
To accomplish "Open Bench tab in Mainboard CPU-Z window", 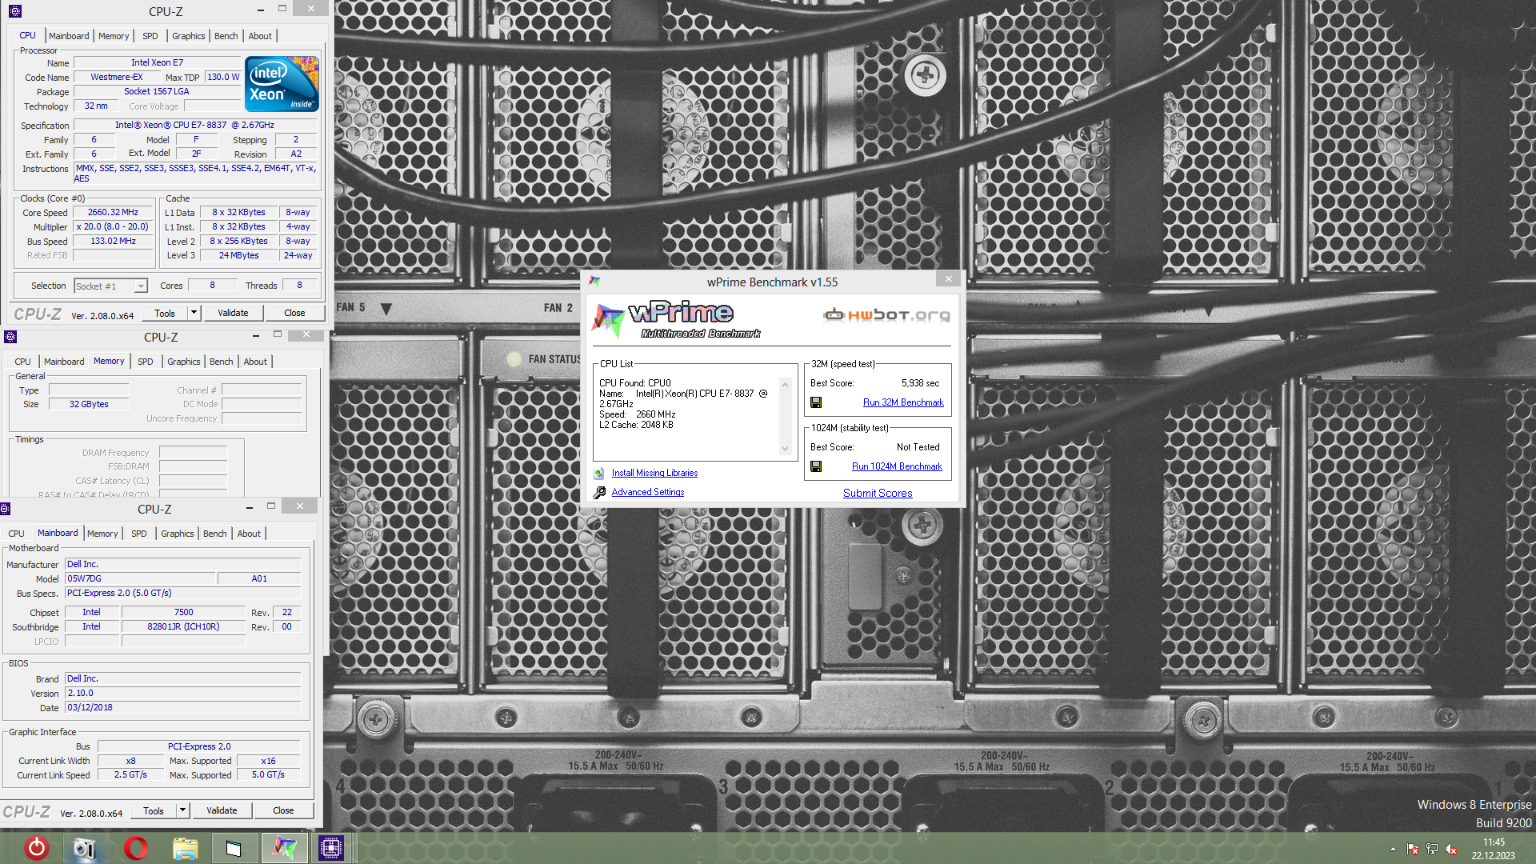I will [215, 534].
